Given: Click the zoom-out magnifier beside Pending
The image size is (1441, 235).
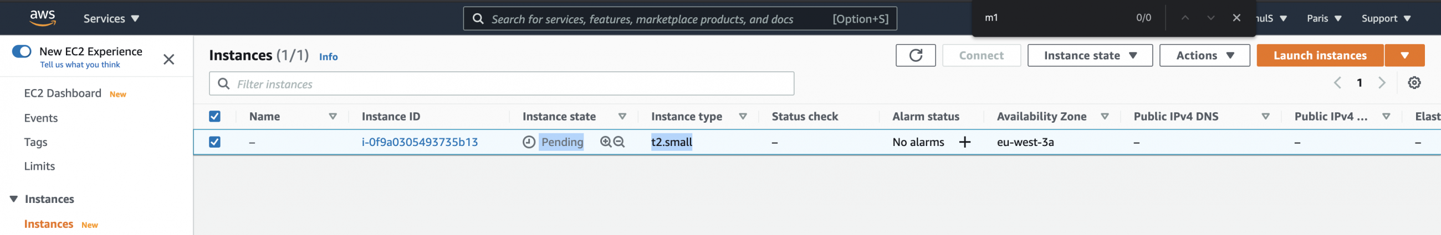Looking at the screenshot, I should click(x=619, y=142).
